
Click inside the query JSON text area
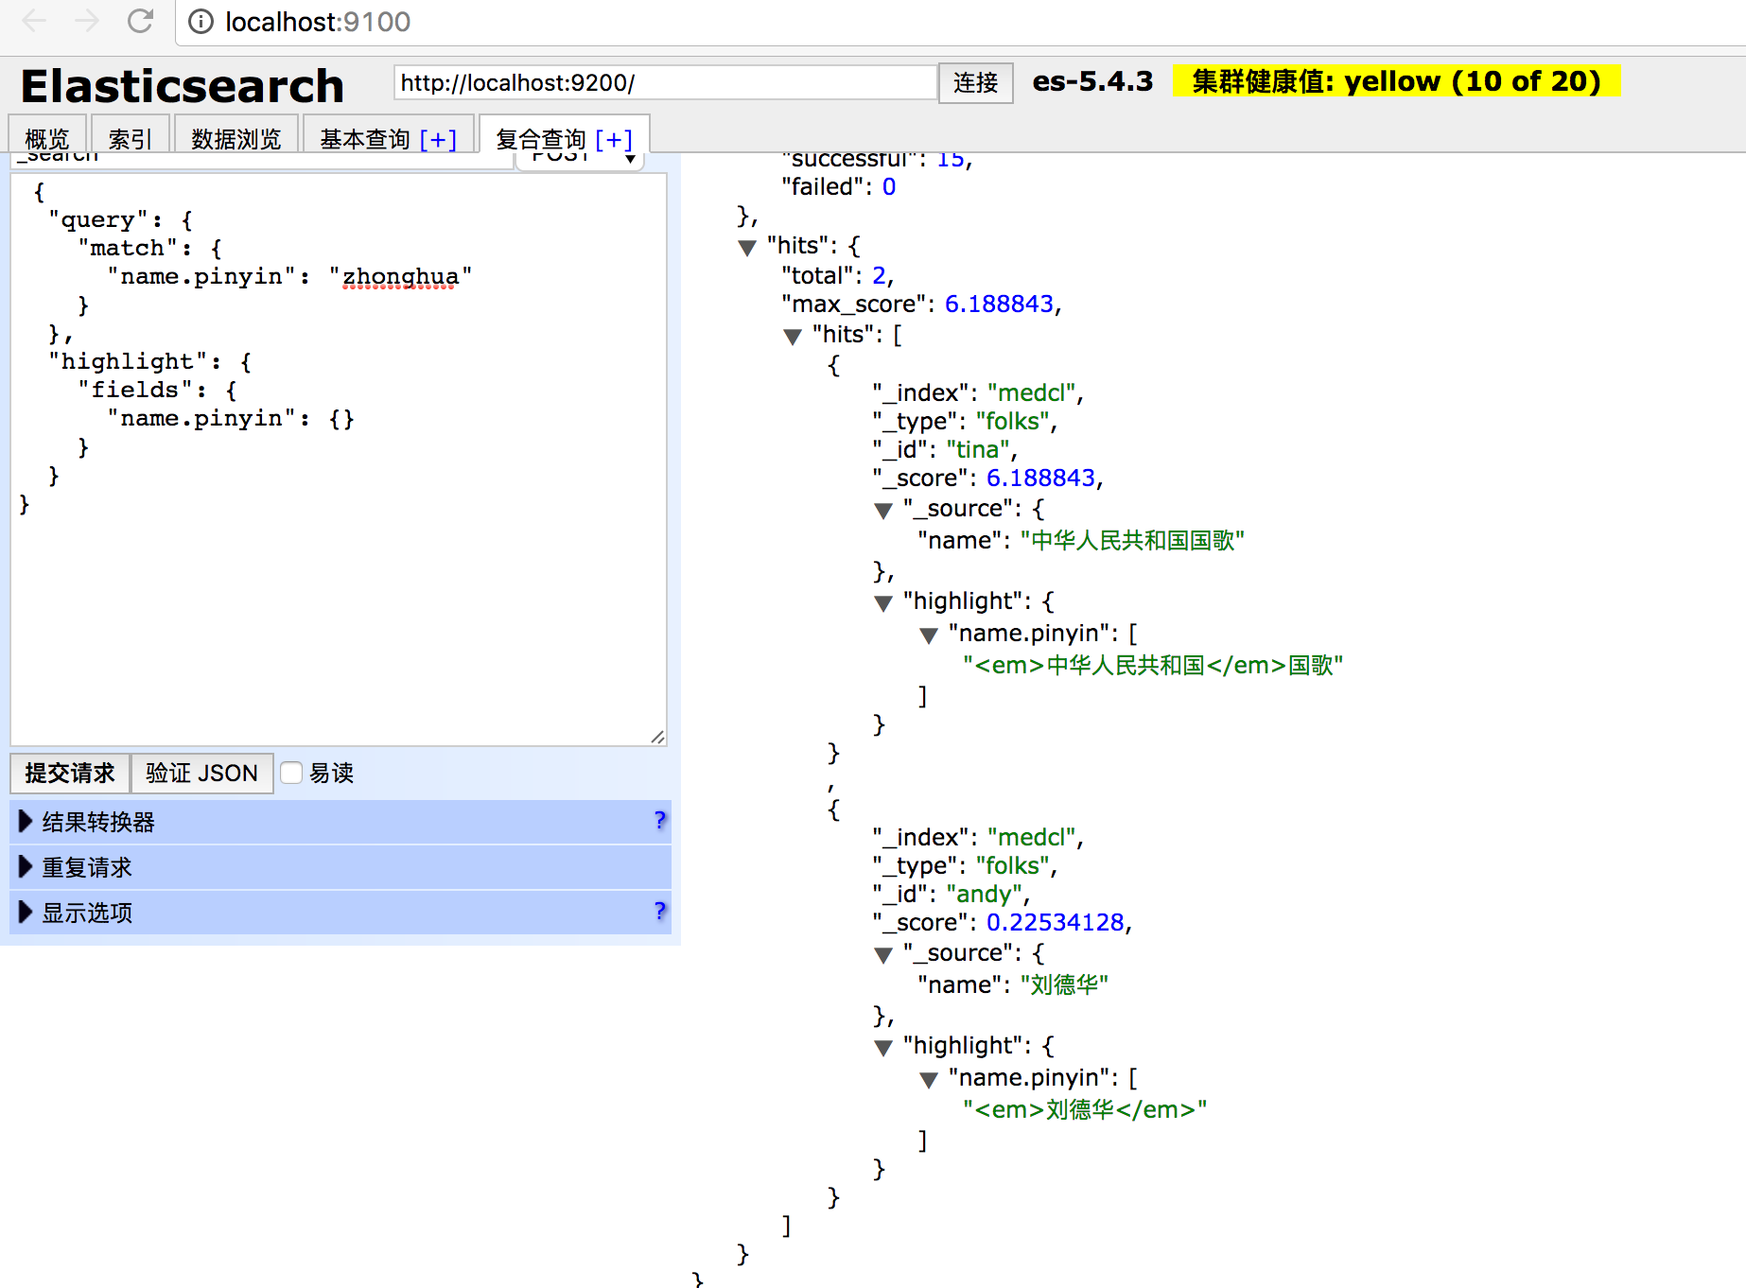(339, 460)
